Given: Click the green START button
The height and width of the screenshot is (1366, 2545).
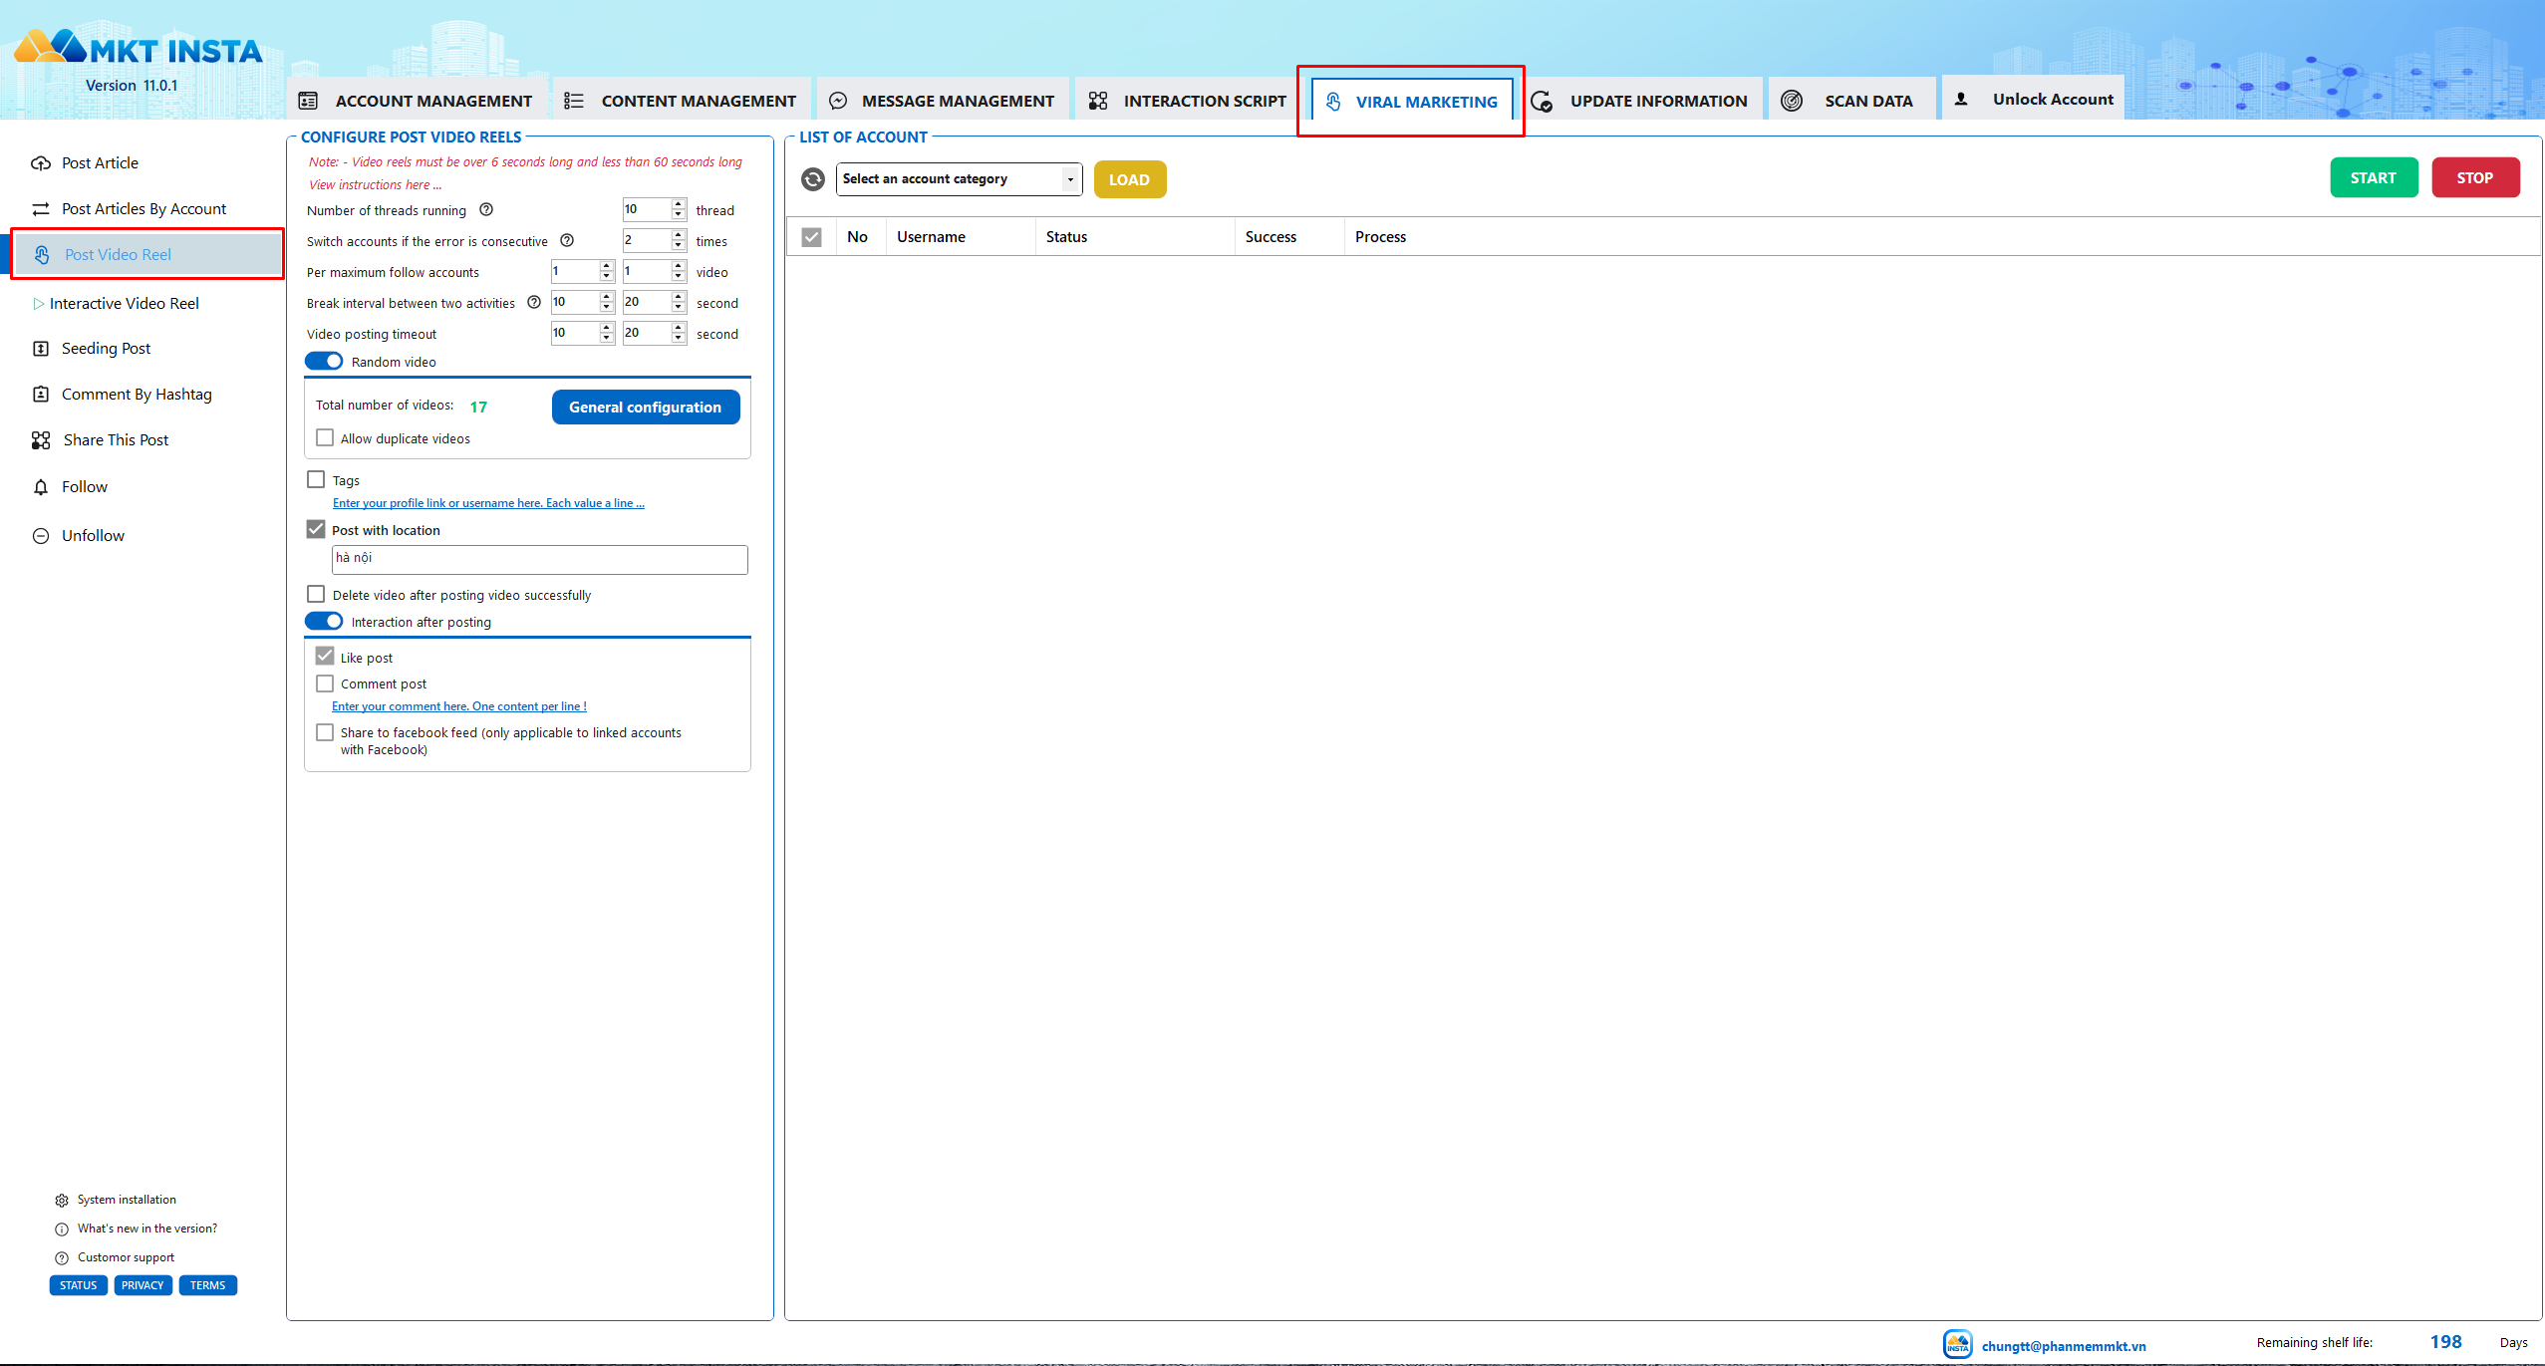Looking at the screenshot, I should coord(2374,177).
